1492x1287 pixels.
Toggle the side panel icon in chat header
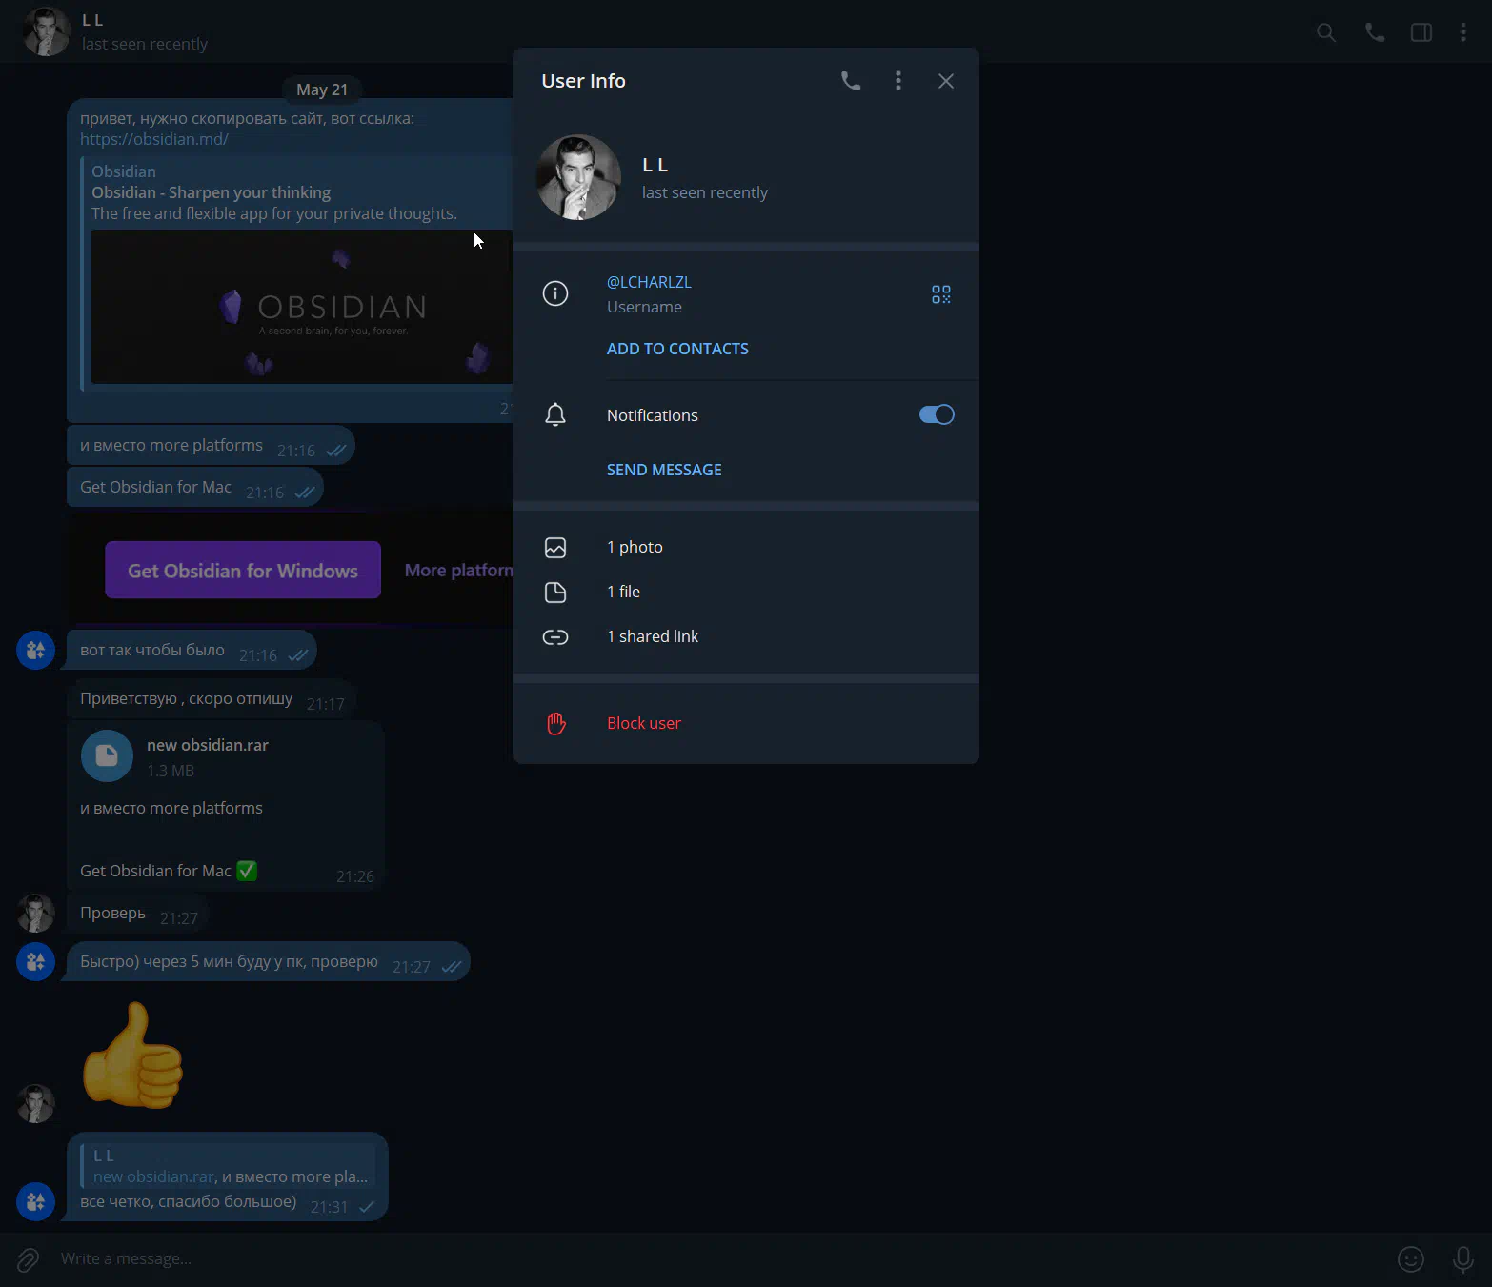tap(1421, 32)
